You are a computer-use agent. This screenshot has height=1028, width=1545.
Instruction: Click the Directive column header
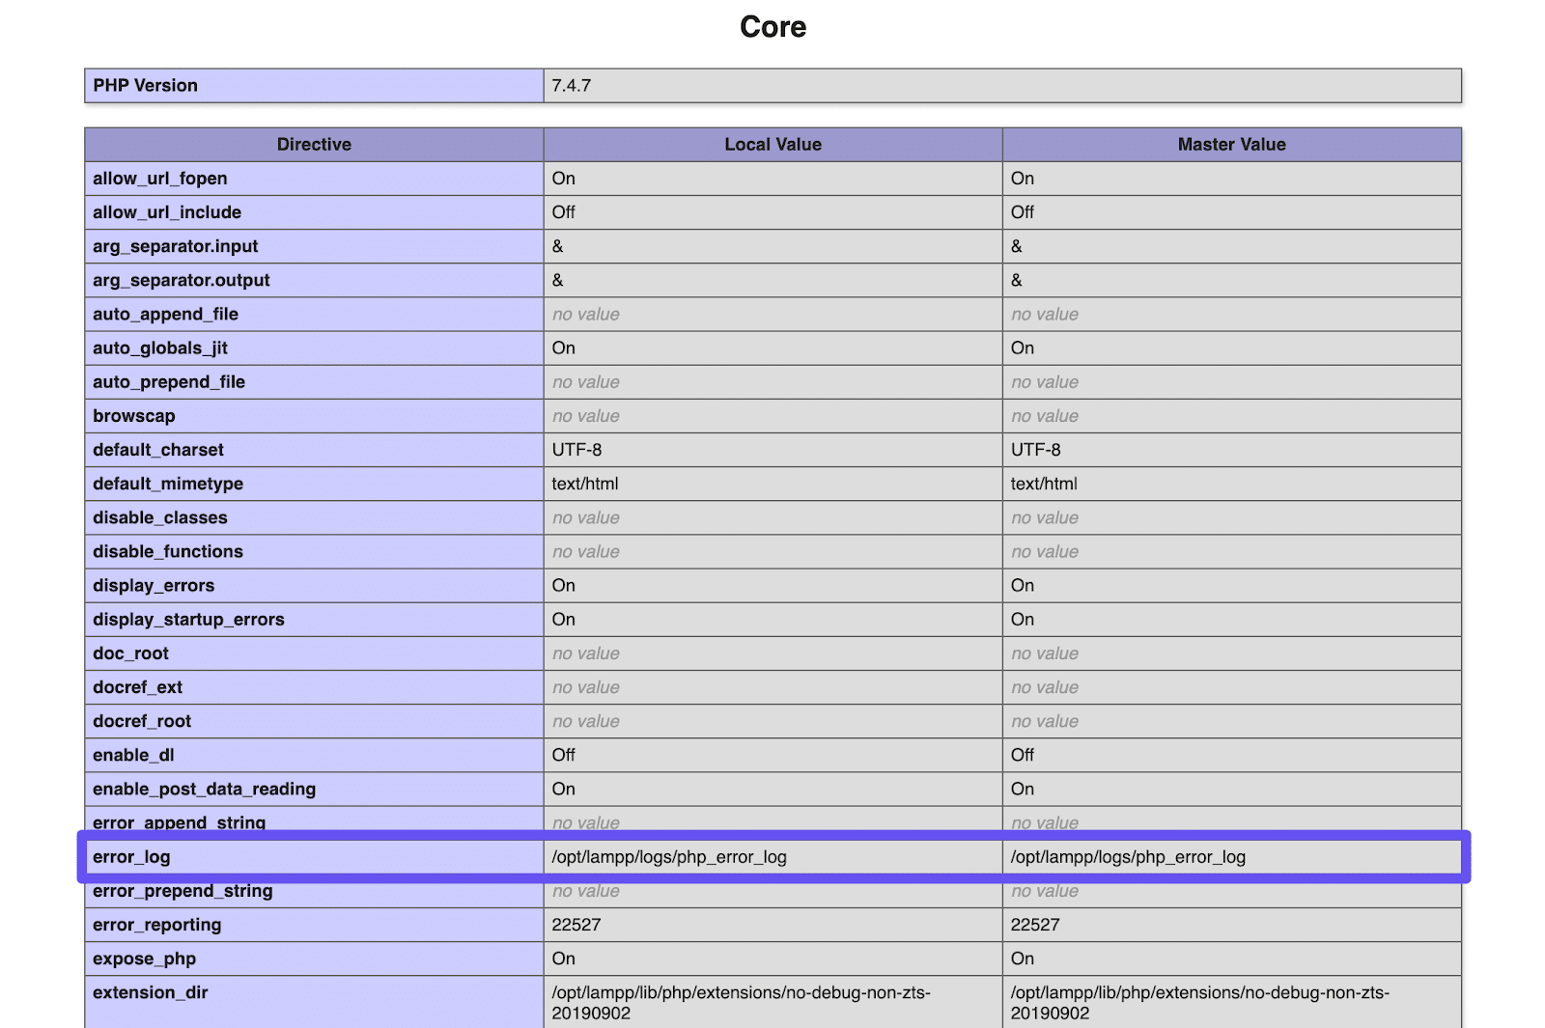pyautogui.click(x=313, y=144)
